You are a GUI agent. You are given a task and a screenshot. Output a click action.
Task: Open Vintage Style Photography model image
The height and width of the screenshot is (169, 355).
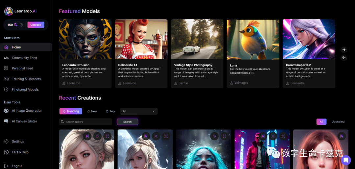tap(197, 39)
